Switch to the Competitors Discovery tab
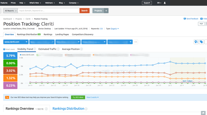207x115 pixels. [x=83, y=34]
